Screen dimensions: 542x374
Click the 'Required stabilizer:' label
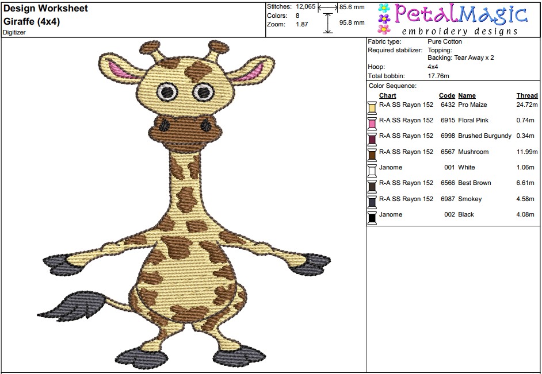pos(395,50)
